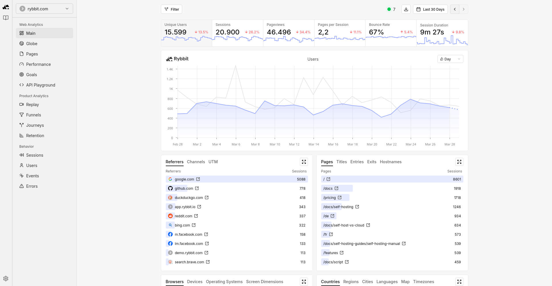The height and width of the screenshot is (286, 552).
Task: Open the Retention section
Action: coord(35,135)
